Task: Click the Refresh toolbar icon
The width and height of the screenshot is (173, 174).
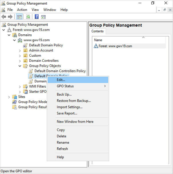Action: [28, 17]
